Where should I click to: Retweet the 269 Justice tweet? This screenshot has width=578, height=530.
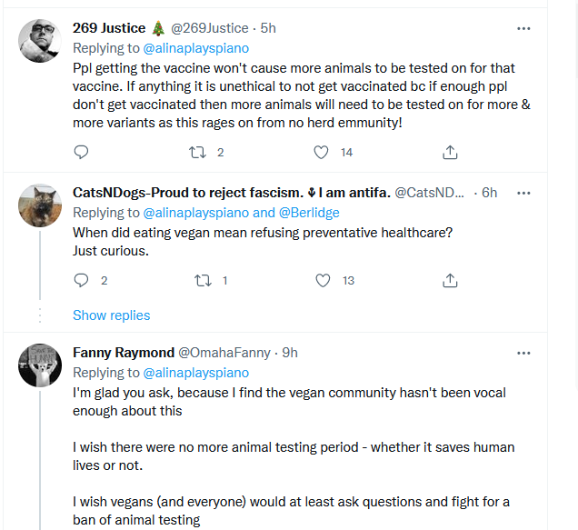198,153
